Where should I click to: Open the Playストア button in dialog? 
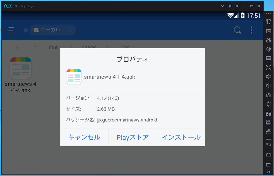coord(133,137)
